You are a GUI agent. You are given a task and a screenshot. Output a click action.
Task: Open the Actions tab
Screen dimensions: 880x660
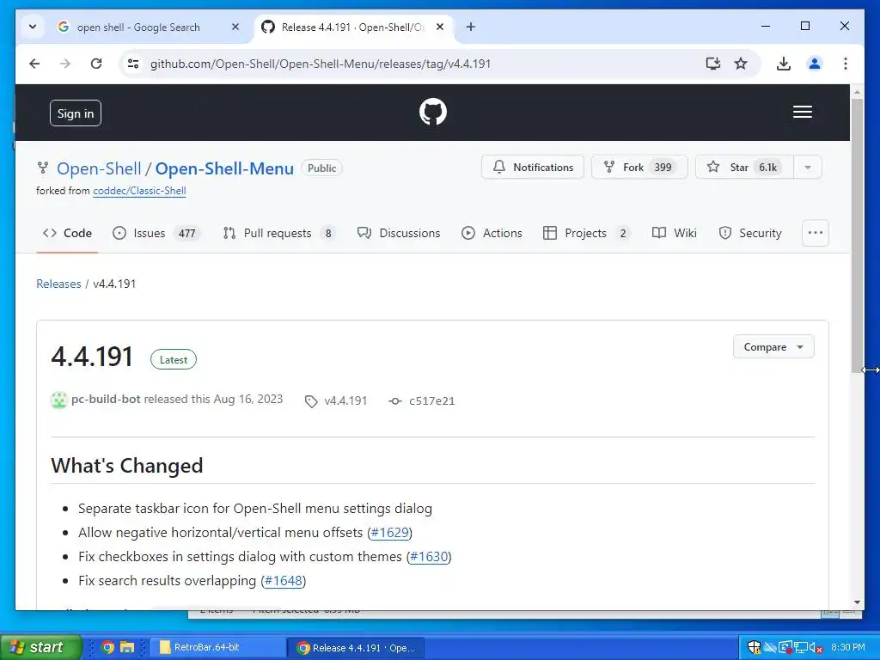coord(492,233)
